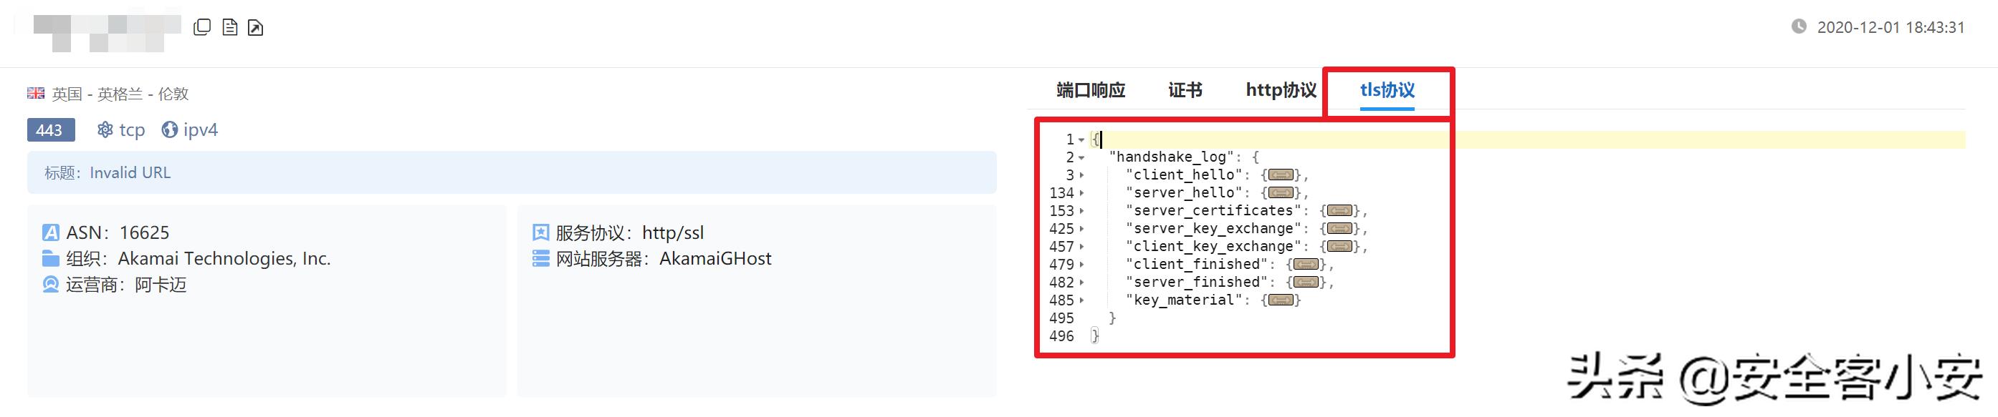Click timestamp 2020-12-01 18:43:31
Viewport: 1998px width, 417px height.
tap(1891, 27)
